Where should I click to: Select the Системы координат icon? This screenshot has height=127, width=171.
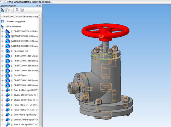coord(2,21)
